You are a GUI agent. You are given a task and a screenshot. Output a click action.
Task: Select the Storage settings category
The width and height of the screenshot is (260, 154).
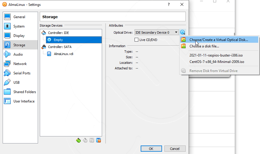point(20,45)
